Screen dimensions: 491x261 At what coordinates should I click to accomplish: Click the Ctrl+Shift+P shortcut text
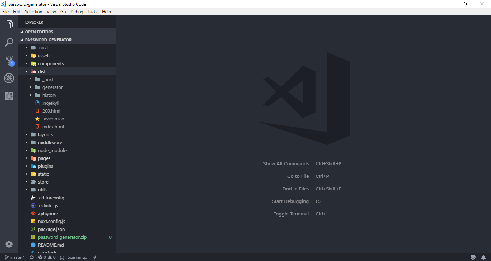pos(329,163)
